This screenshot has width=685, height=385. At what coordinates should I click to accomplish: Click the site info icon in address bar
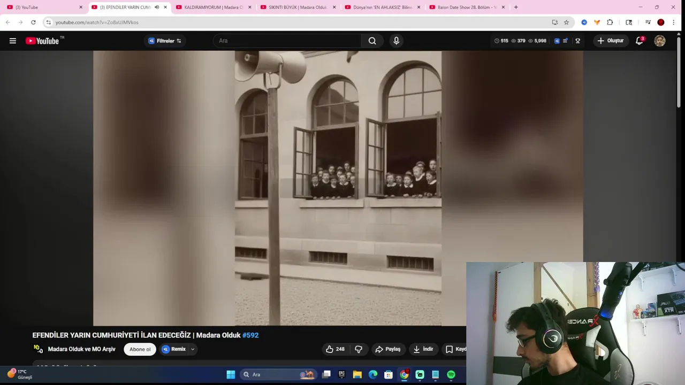(49, 22)
